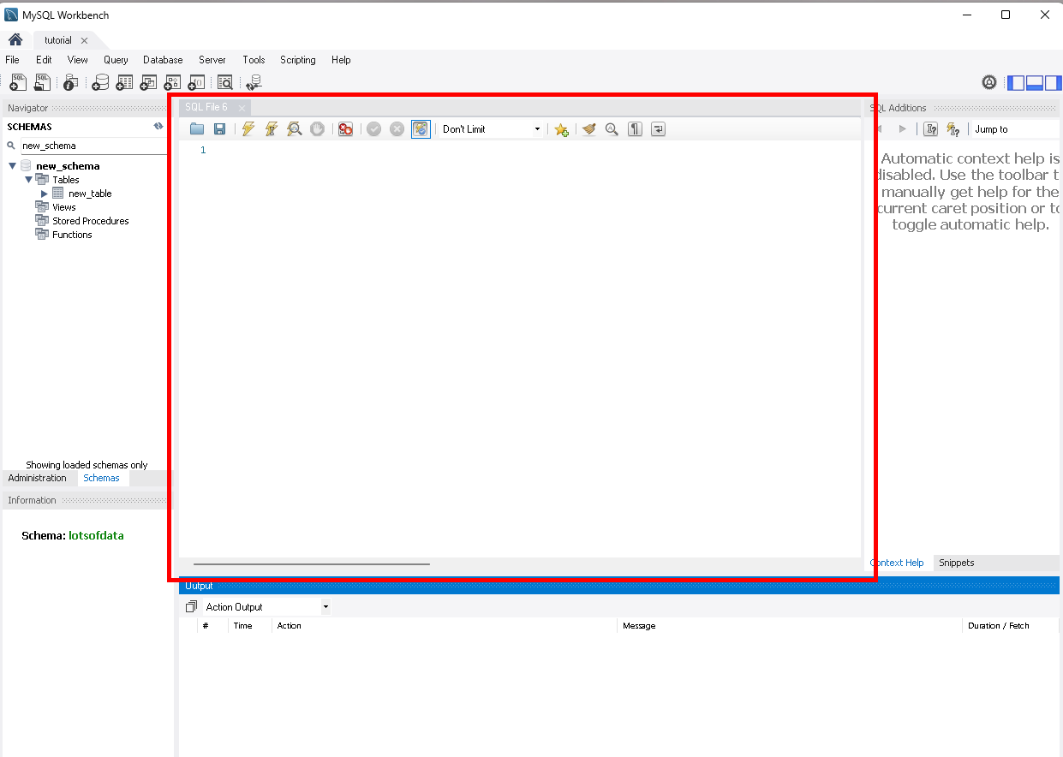Open script file in SQL editor toolbar

pyautogui.click(x=197, y=129)
